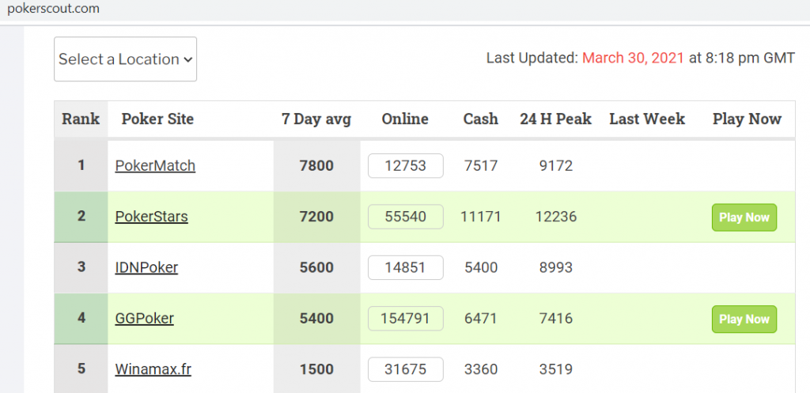
Task: Click the Poker Site column header
Action: point(157,119)
